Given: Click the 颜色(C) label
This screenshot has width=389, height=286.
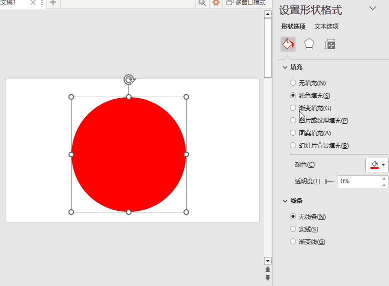Looking at the screenshot, I should [x=304, y=164].
